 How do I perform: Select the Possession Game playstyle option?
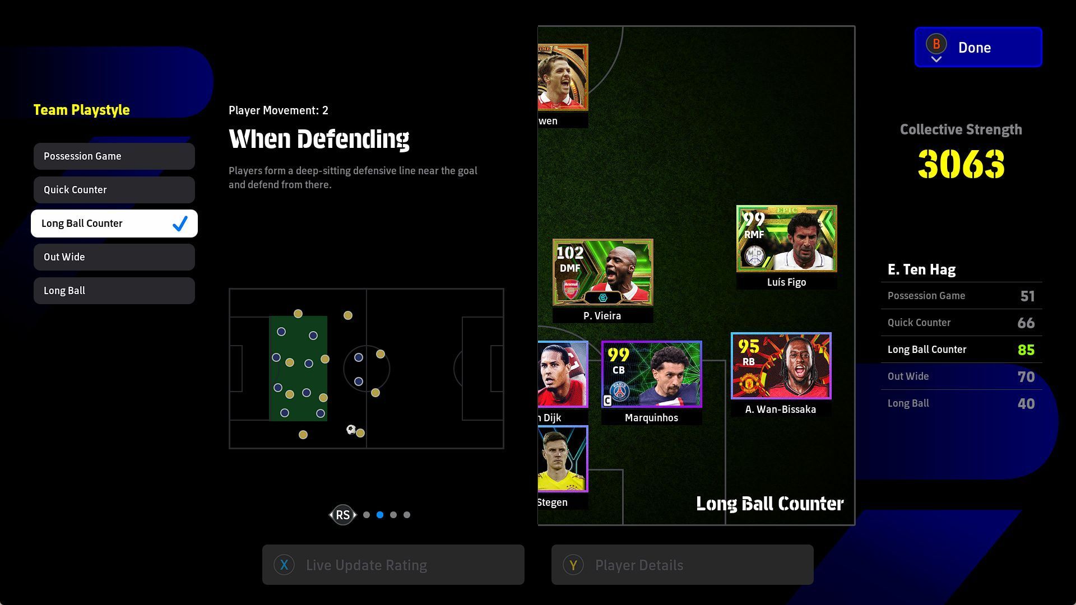coord(114,156)
